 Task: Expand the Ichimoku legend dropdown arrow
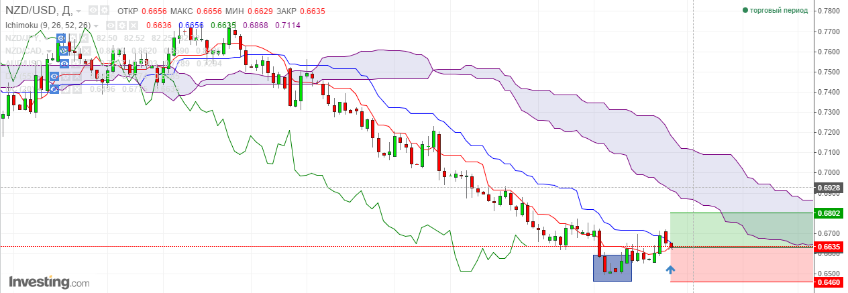tap(96, 26)
